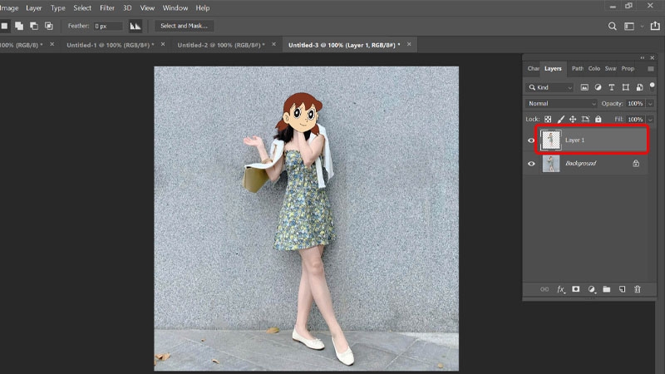Close the Untitled-3 document tab
665x374 pixels.
(409, 44)
